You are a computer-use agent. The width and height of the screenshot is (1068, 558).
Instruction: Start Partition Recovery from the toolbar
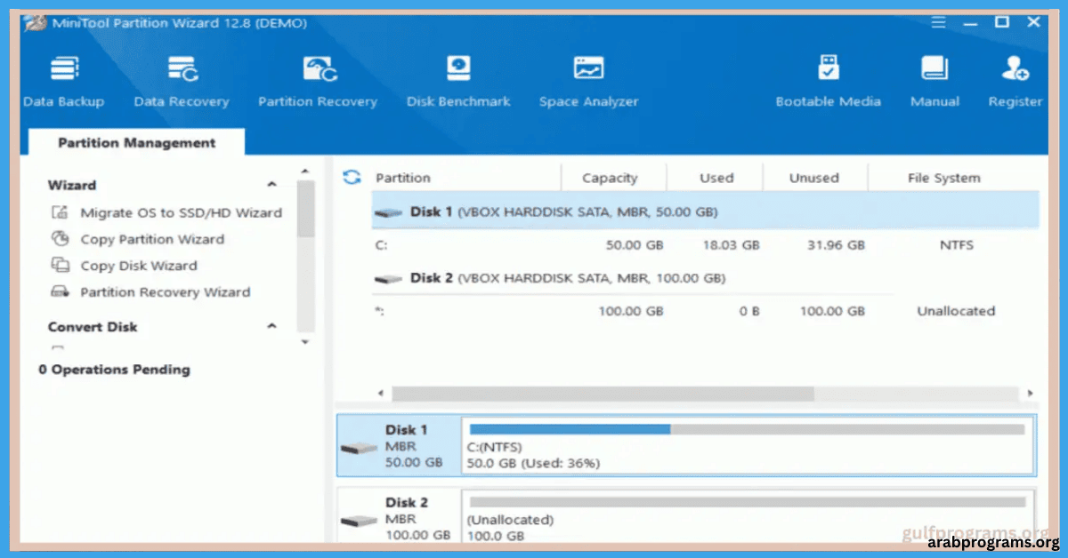tap(318, 82)
